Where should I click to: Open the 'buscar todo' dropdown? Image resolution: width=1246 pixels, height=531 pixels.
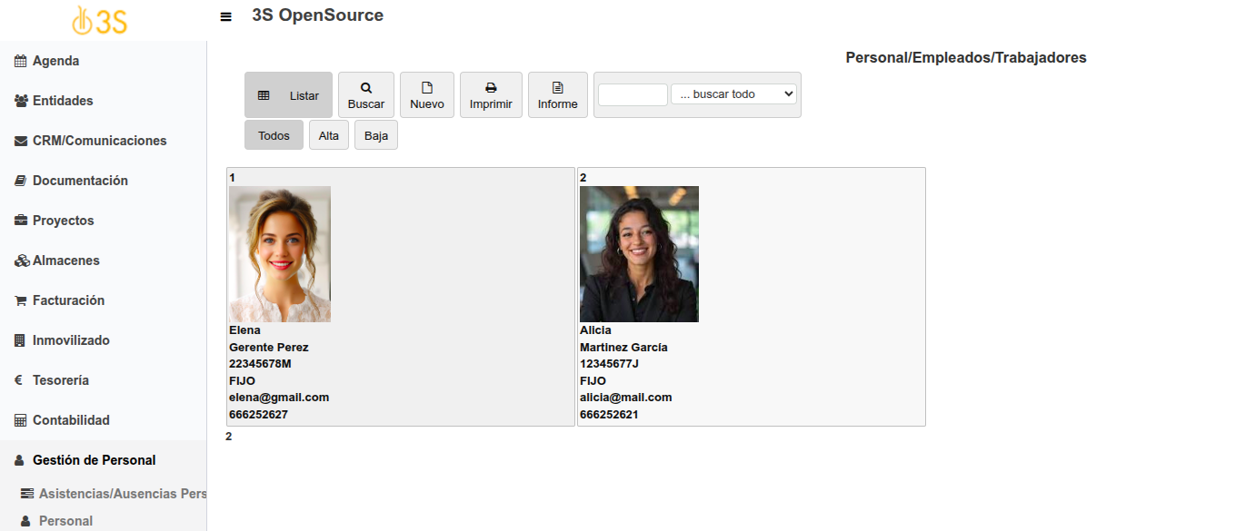(733, 94)
